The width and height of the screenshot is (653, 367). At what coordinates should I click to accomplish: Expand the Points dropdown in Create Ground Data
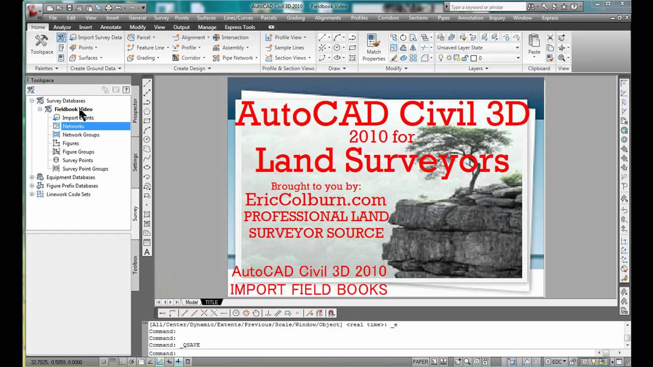96,47
